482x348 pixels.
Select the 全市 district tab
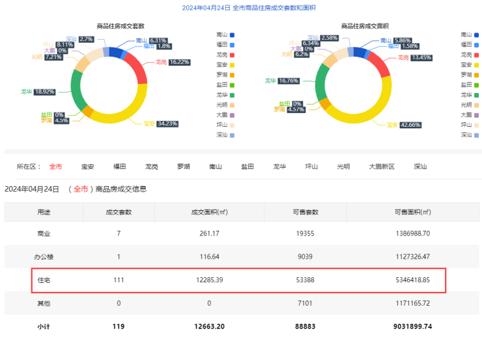[55, 167]
